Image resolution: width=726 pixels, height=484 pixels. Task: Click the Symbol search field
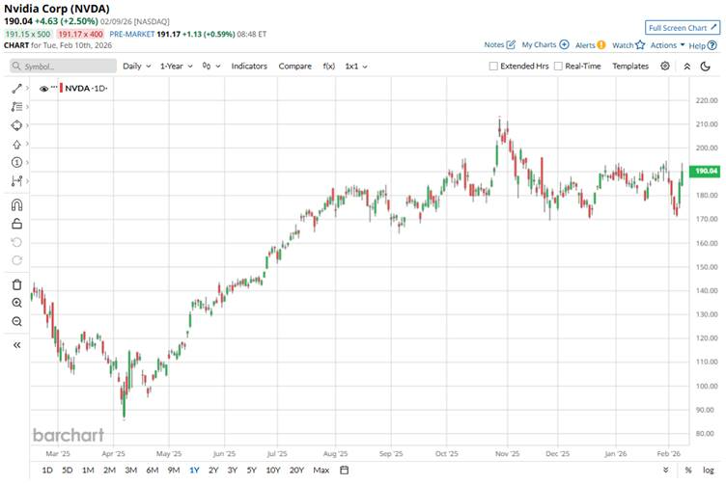click(63, 67)
